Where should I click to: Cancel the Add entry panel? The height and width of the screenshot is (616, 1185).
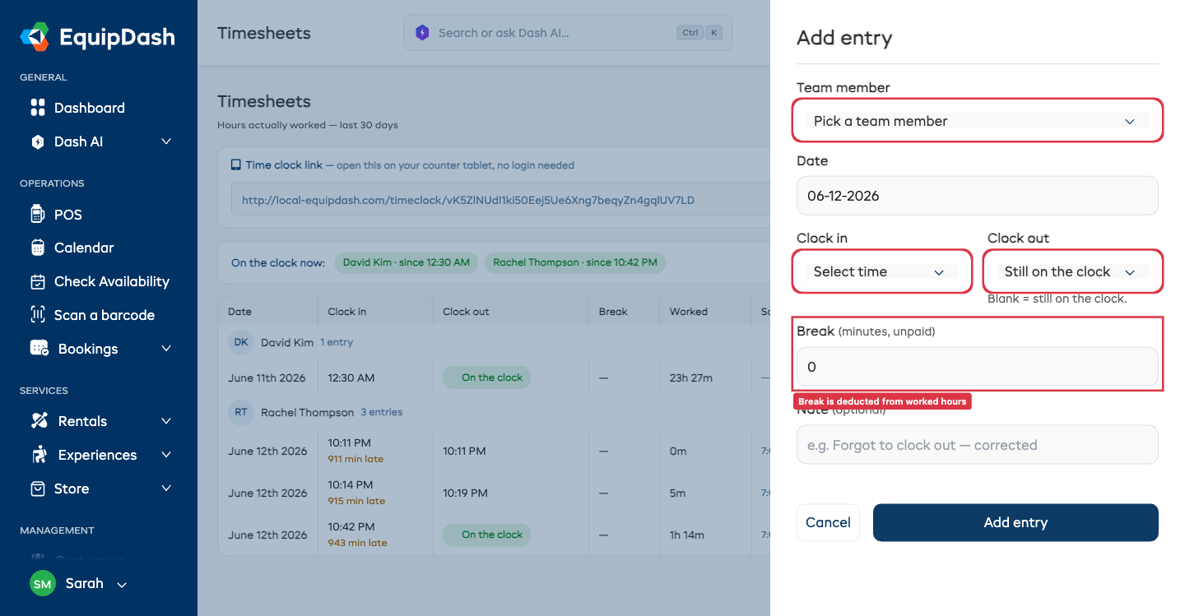click(828, 522)
